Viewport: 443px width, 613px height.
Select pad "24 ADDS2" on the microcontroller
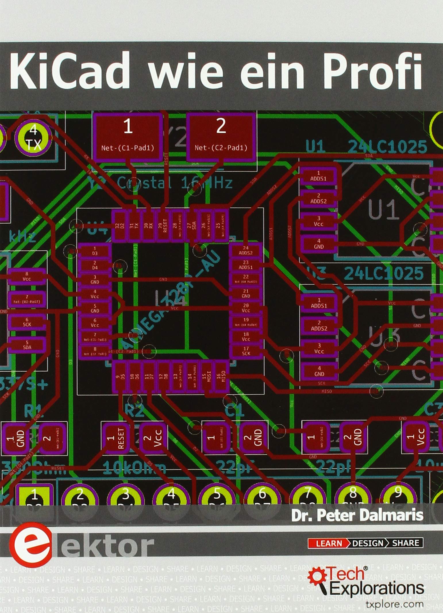click(246, 251)
